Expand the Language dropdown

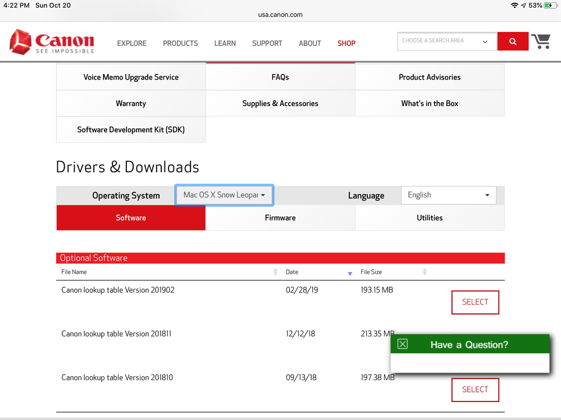pos(448,195)
